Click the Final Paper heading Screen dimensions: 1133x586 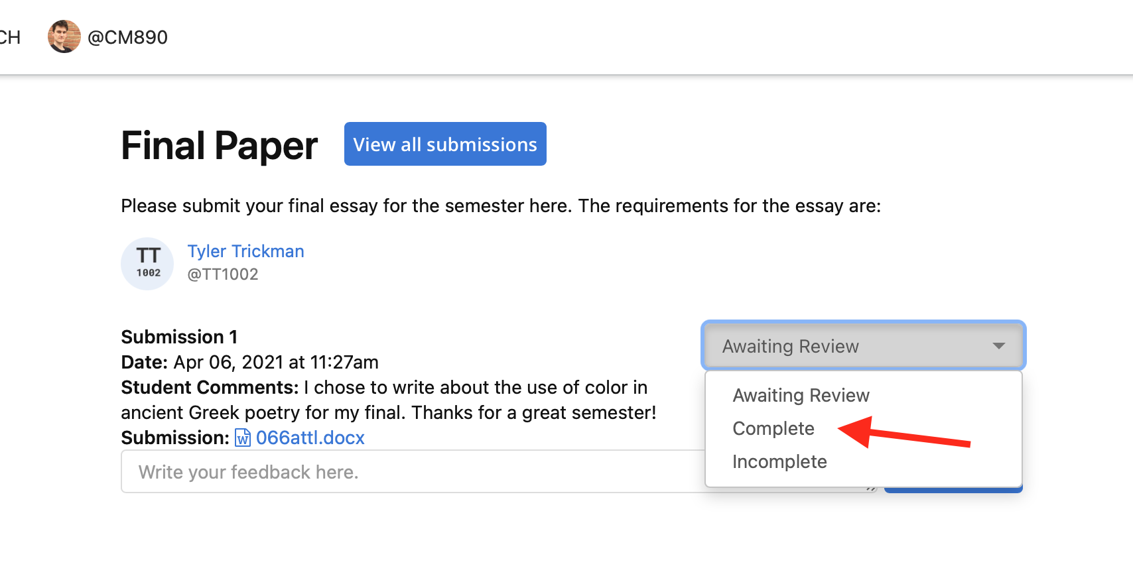220,145
